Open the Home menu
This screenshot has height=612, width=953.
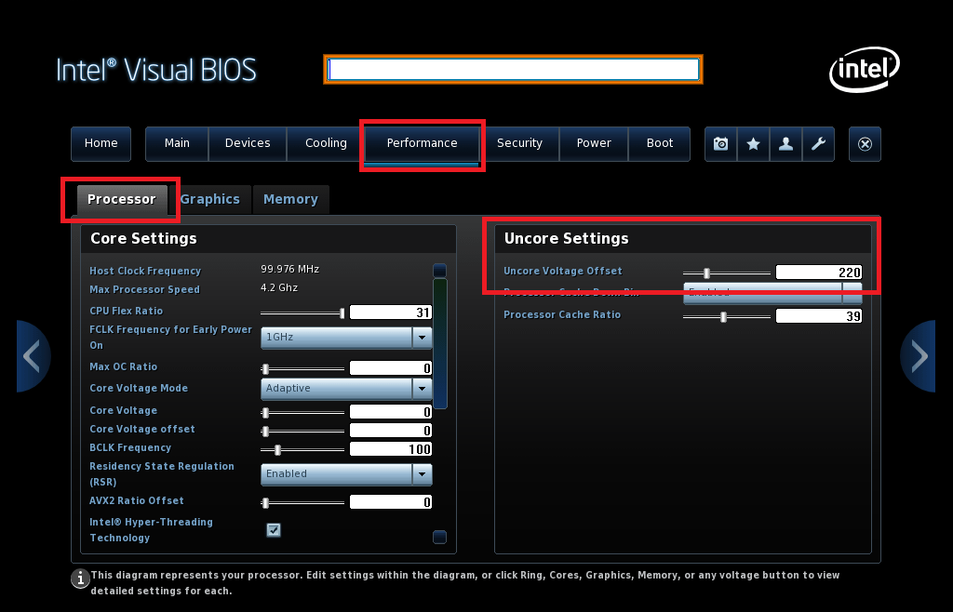click(101, 144)
